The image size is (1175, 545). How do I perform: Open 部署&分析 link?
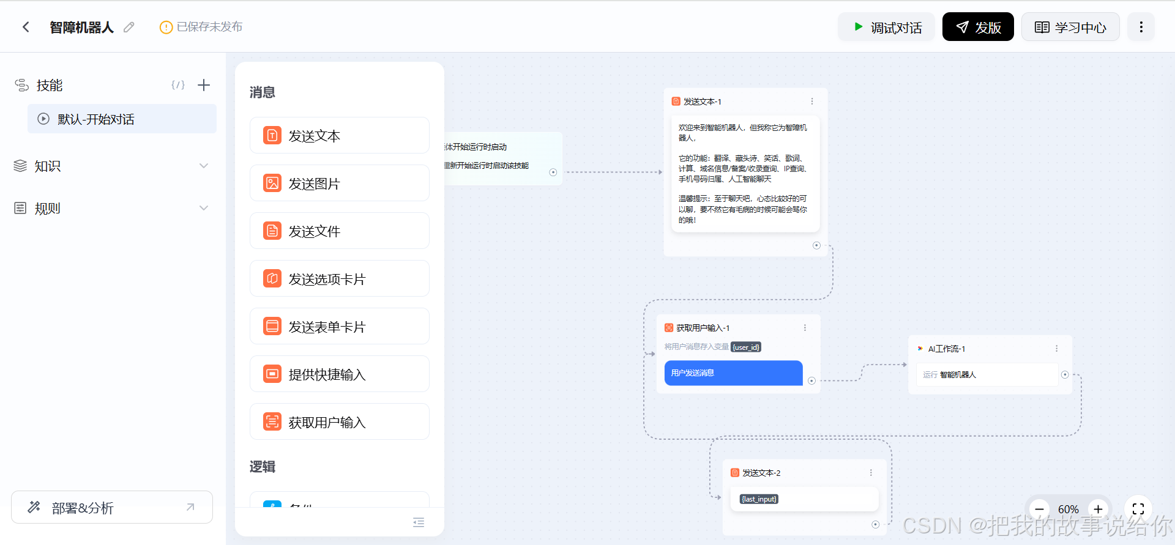pos(112,507)
